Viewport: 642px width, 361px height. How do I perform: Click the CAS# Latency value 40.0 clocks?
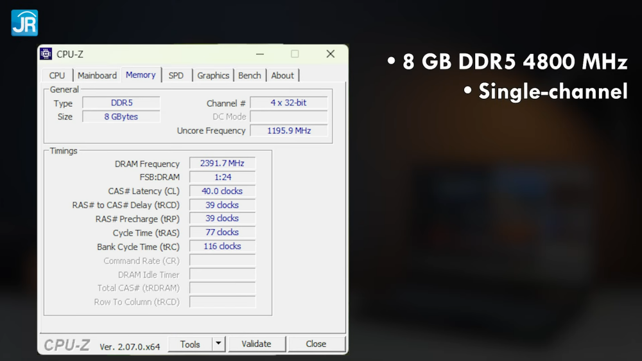pyautogui.click(x=222, y=191)
